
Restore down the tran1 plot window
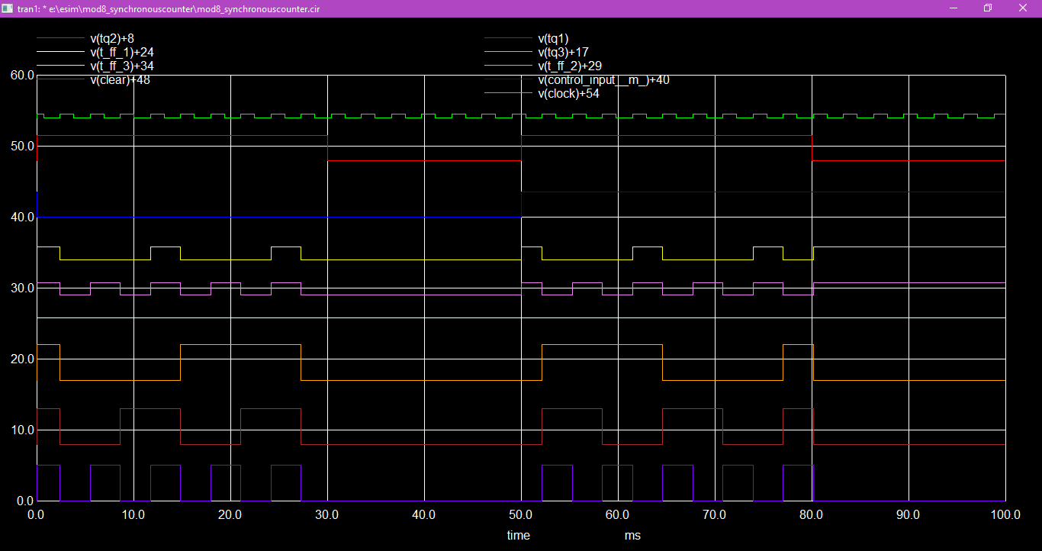pos(988,8)
